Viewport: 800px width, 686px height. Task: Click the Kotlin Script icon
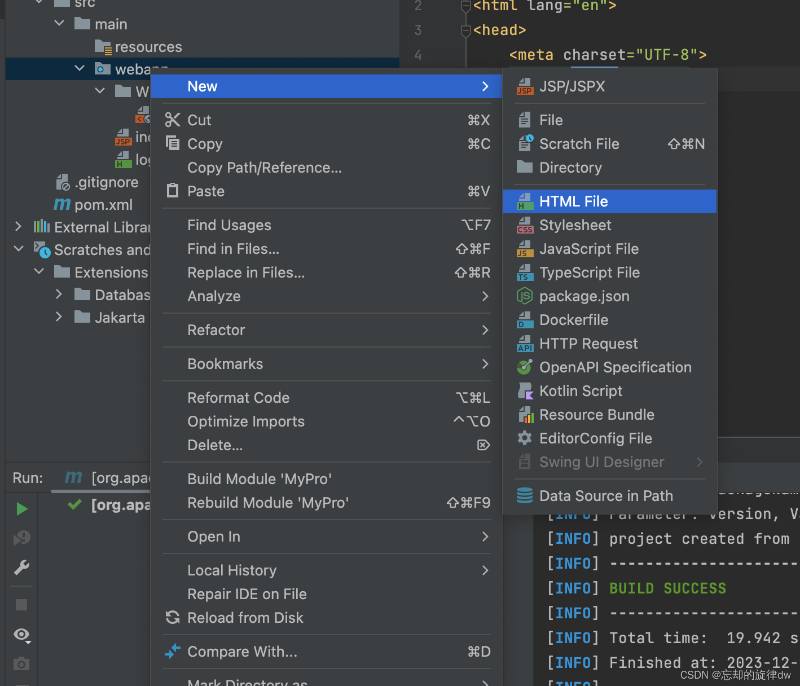pyautogui.click(x=525, y=391)
